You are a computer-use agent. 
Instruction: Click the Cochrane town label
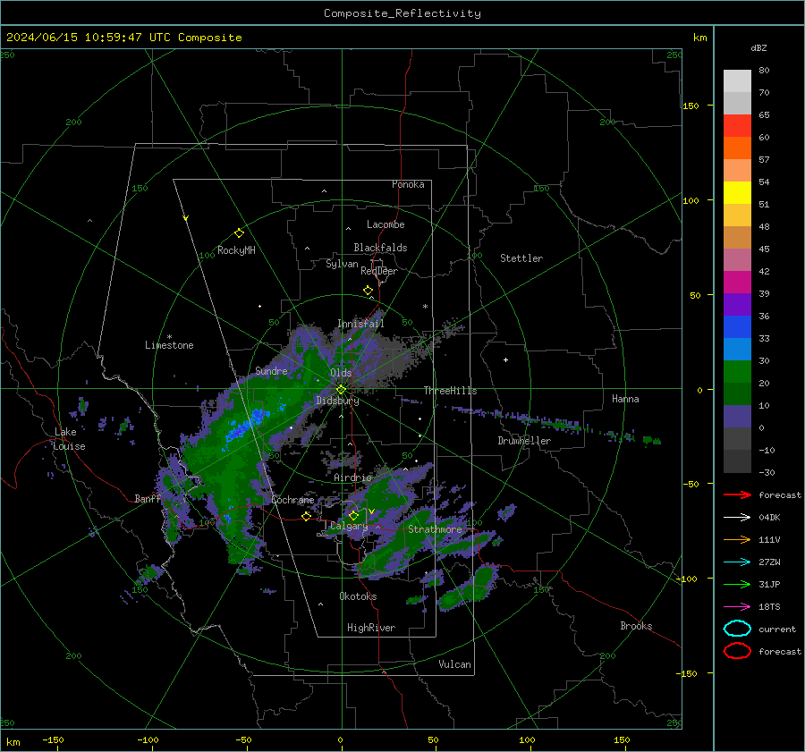click(292, 500)
